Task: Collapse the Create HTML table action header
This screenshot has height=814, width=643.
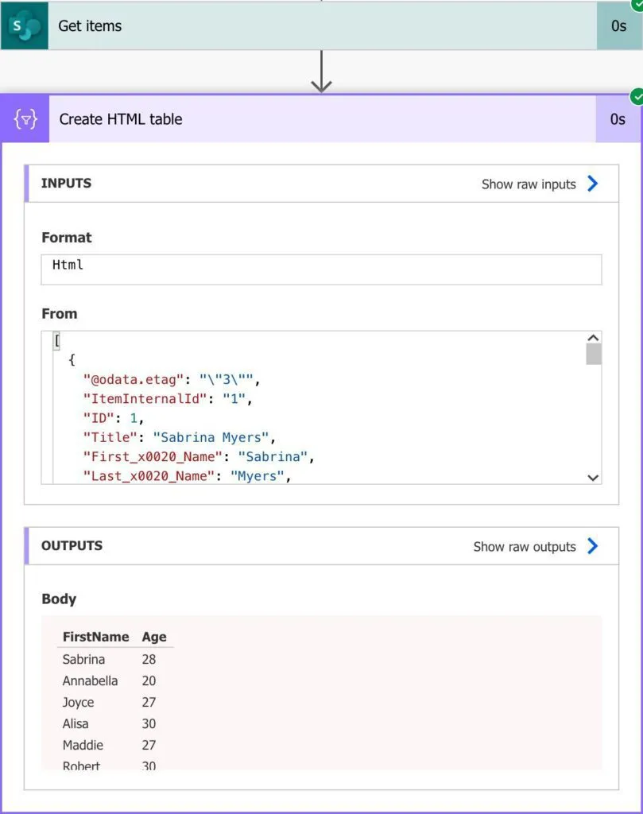Action: [318, 119]
